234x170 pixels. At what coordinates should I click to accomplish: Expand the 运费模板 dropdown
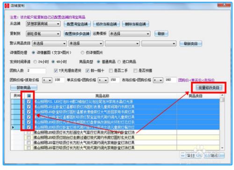pyautogui.click(x=130, y=34)
